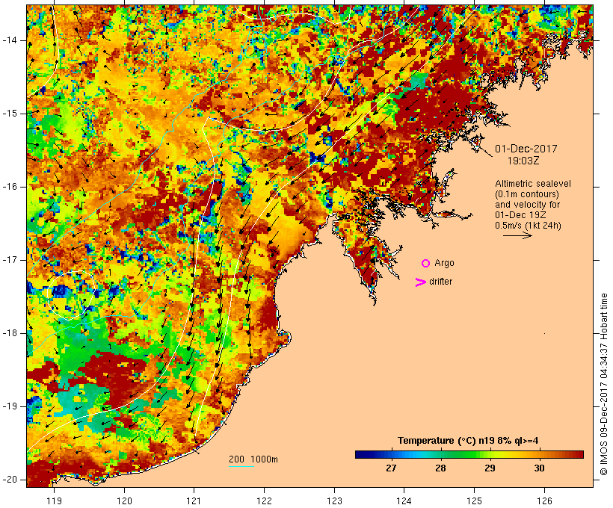613x508 pixels.
Task: Click the 'Temperature (°C) n19 8% ql>=4' title
Action: click(x=467, y=441)
